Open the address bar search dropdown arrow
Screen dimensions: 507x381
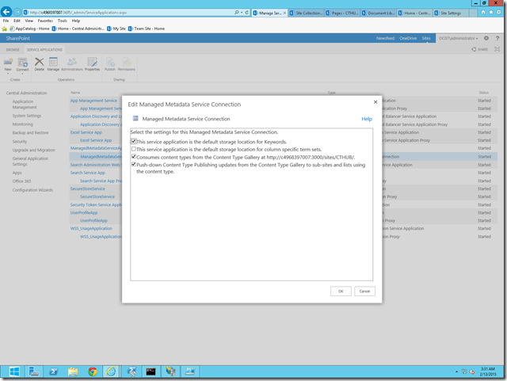click(241, 13)
